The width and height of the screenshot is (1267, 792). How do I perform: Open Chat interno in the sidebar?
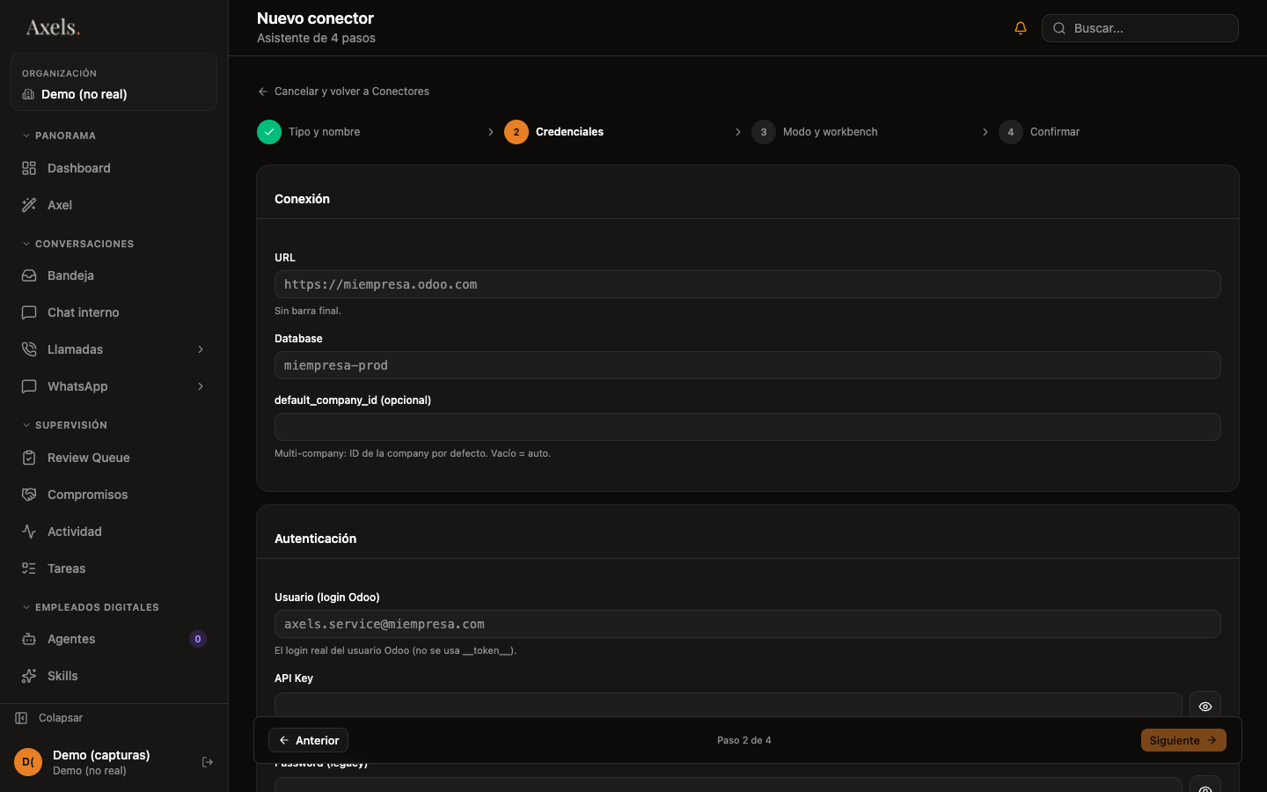[x=114, y=312]
